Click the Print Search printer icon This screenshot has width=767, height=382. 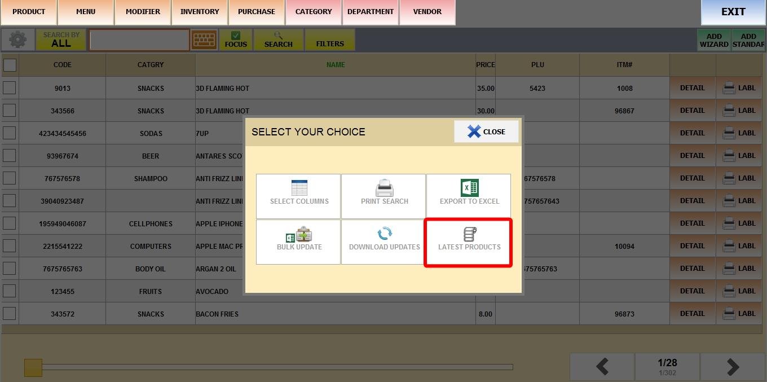(384, 188)
